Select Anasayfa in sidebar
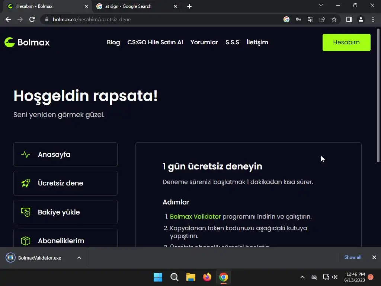The image size is (381, 286). click(x=65, y=155)
